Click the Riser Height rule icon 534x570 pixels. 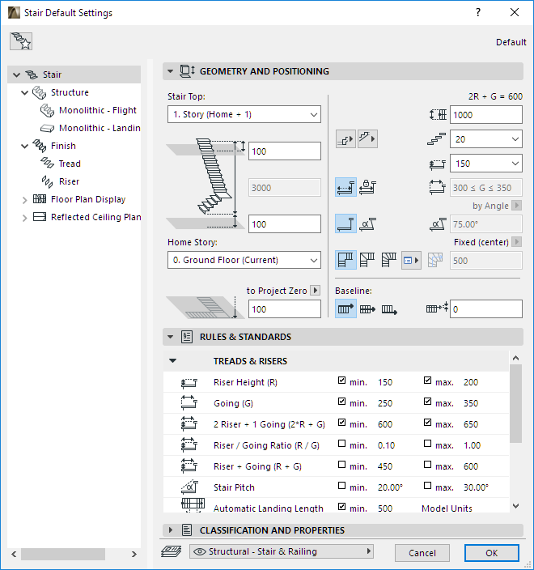coord(189,382)
